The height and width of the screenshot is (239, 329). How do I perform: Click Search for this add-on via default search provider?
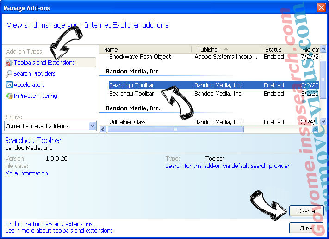(x=227, y=166)
